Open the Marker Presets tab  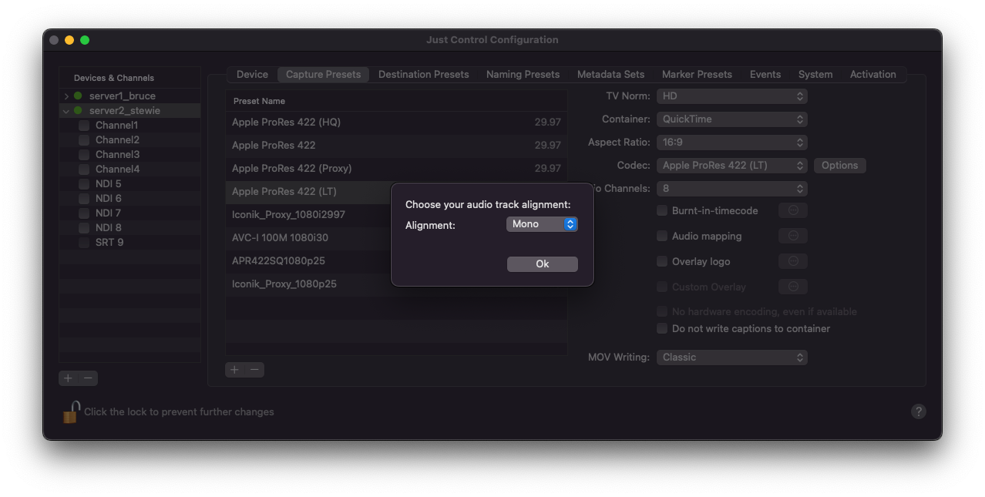coord(697,75)
